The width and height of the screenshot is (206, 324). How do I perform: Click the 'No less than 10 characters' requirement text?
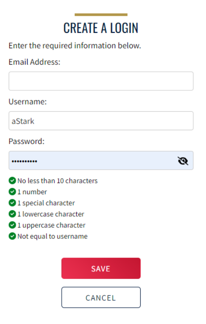coord(58,181)
